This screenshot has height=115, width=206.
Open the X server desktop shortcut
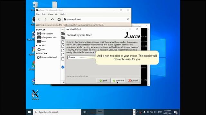(x=35, y=95)
